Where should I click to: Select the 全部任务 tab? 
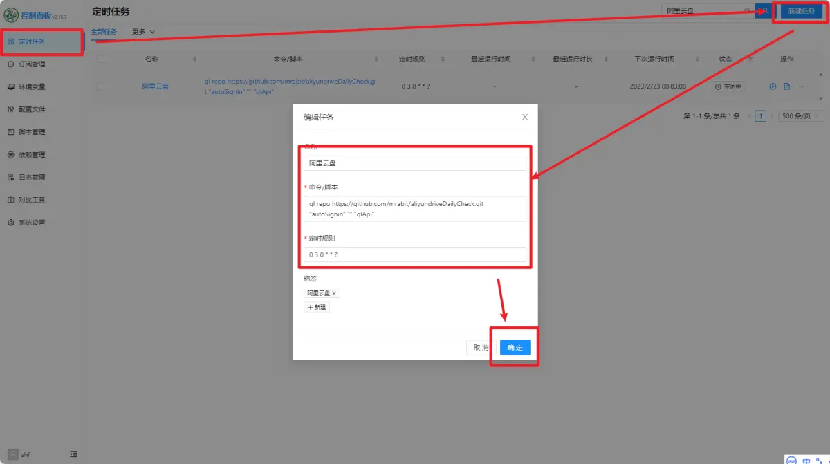(104, 31)
